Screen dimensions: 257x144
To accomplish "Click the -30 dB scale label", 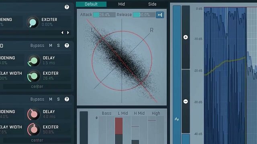I will (x=198, y=102).
